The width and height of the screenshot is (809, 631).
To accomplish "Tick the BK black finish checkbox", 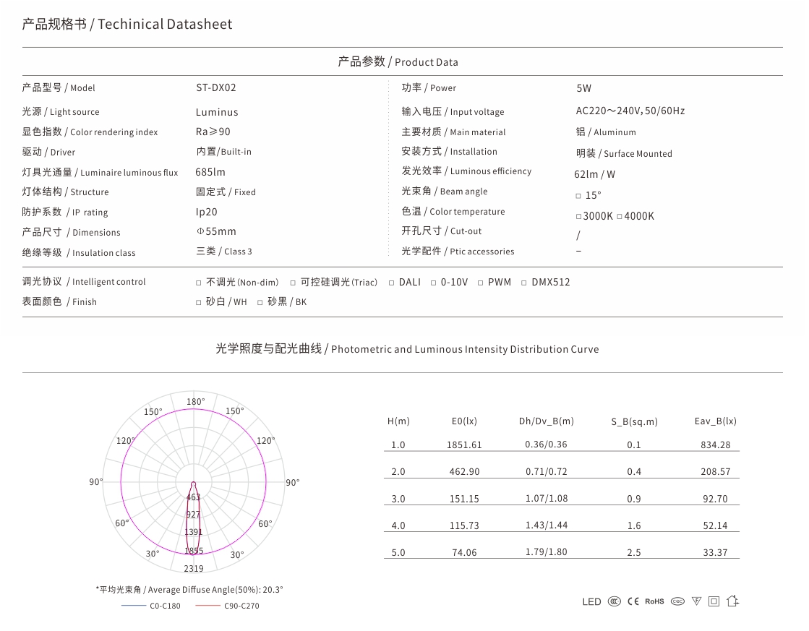I will 260,303.
